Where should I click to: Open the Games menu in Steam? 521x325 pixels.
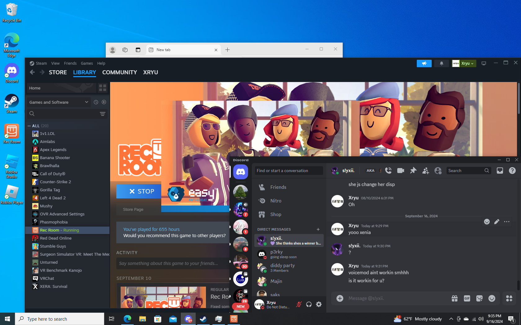pyautogui.click(x=87, y=63)
